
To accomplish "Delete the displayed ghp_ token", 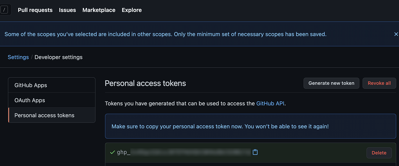I will click(x=379, y=153).
